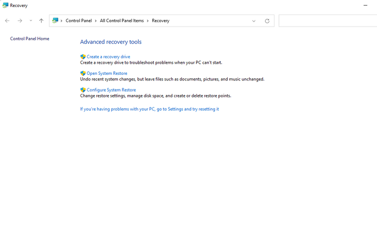This screenshot has width=377, height=225.
Task: Click shield icon beside Configure System Restore
Action: pyautogui.click(x=83, y=90)
